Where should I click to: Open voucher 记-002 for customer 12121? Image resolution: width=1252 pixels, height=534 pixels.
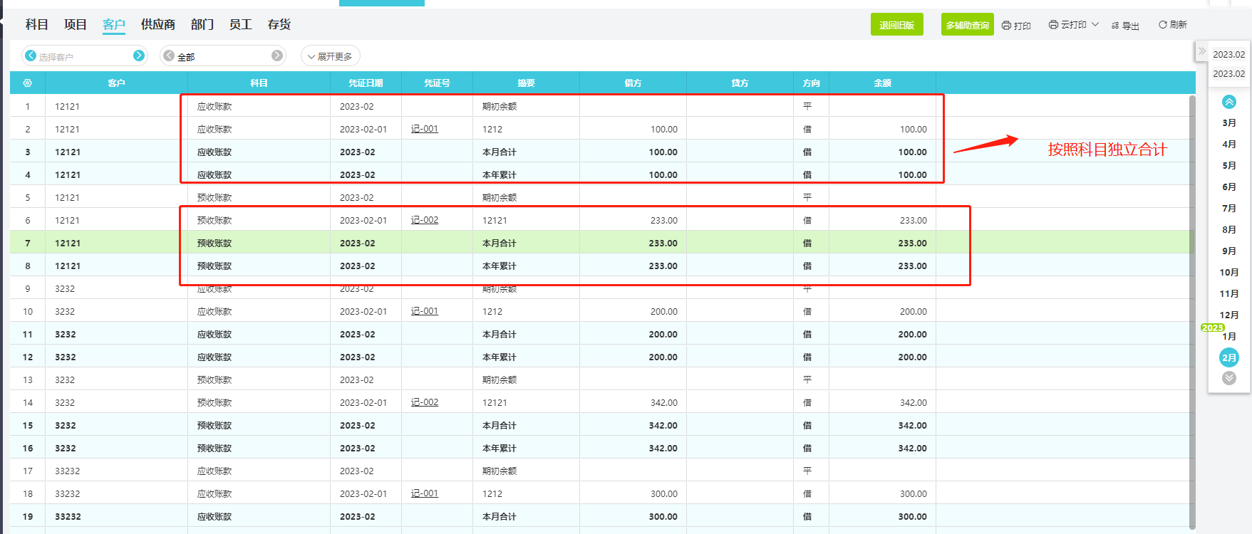coord(425,220)
